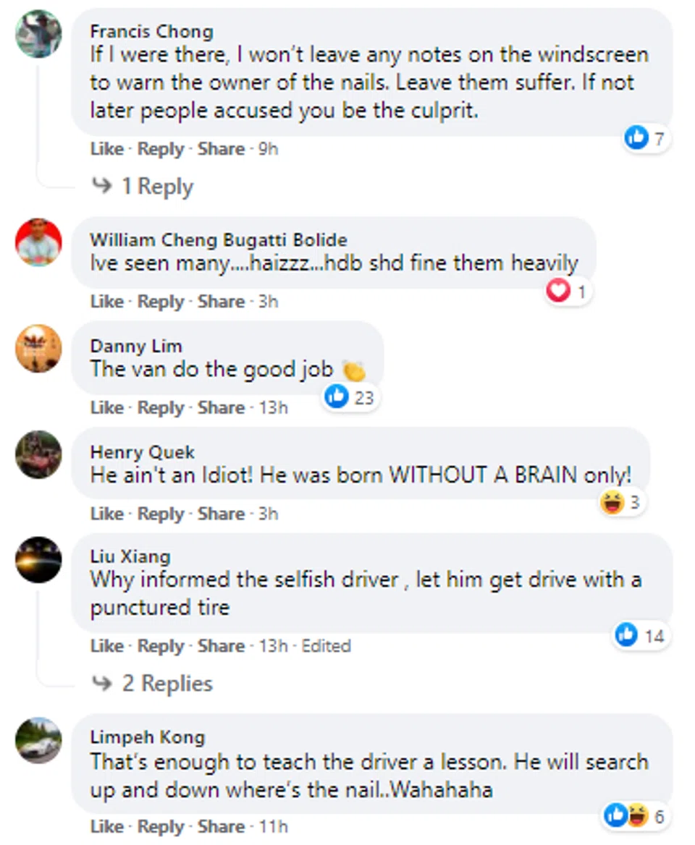View laughing reactions on Henry Quek's comment
The image size is (695, 845).
coord(622,502)
